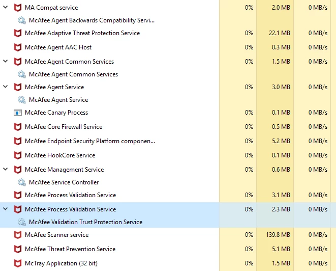Click the 2.3 MB memory value
Image resolution: width=336 pixels, height=271 pixels.
281,209
